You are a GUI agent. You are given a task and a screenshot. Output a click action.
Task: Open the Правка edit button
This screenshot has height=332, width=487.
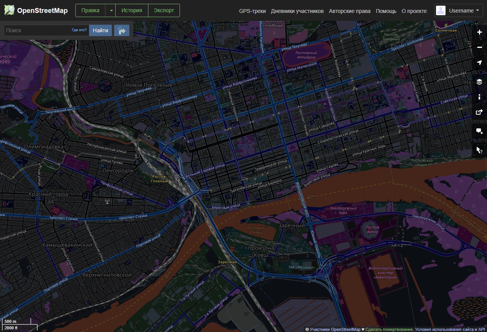tap(91, 11)
